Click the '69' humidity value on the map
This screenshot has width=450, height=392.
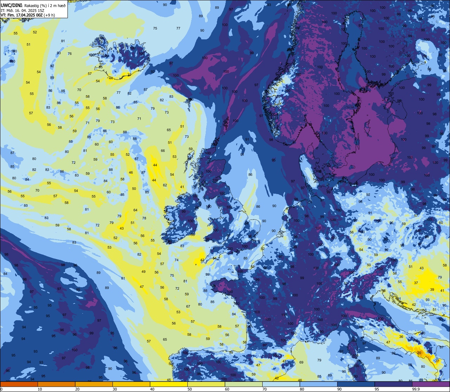point(301,362)
